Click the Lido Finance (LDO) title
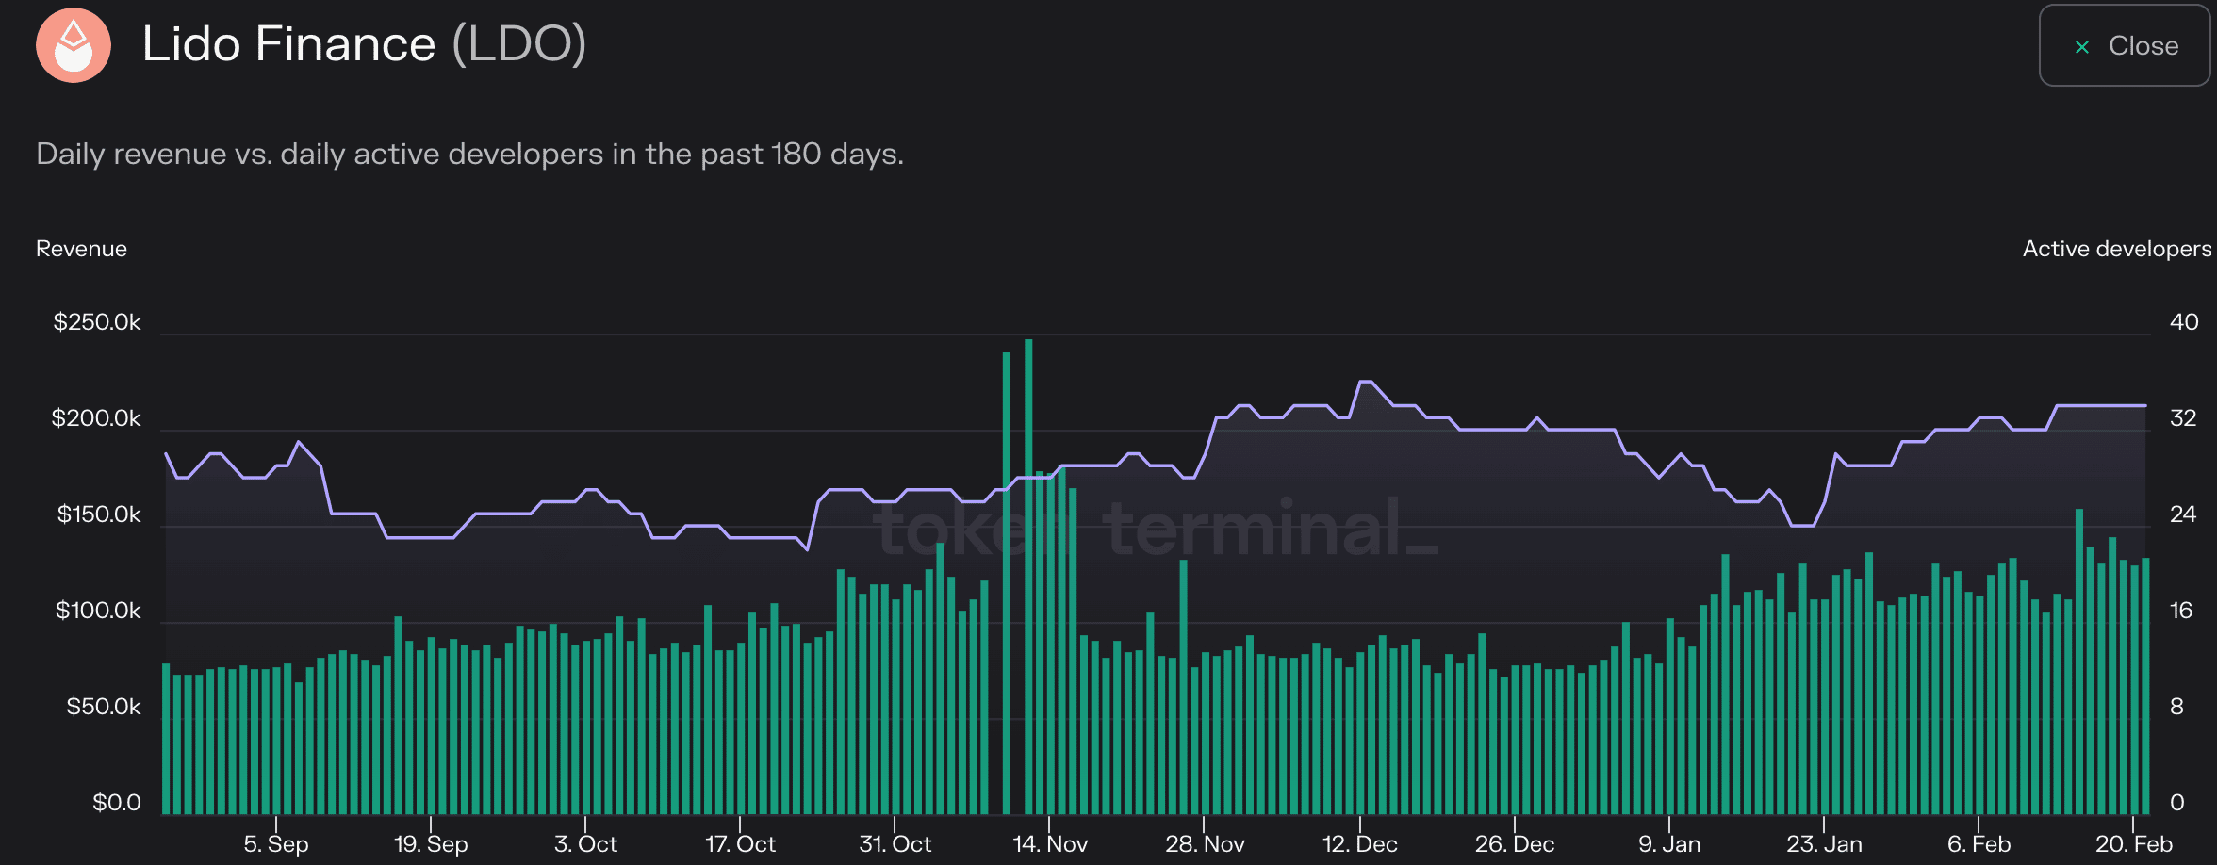 pyautogui.click(x=364, y=44)
